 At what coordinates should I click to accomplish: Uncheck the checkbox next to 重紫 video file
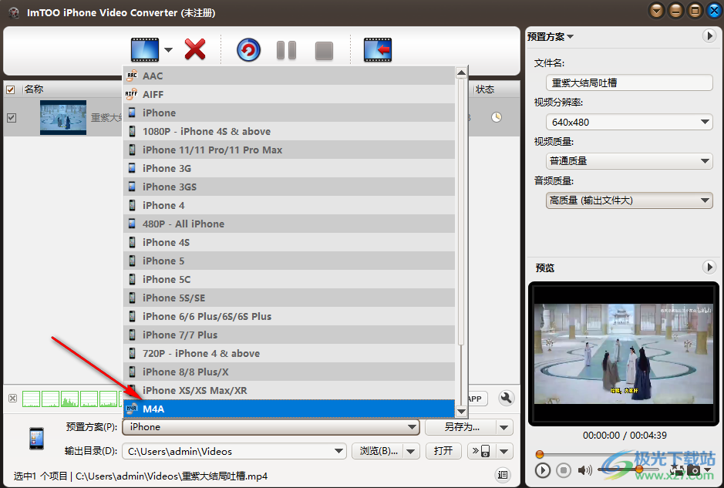click(x=11, y=118)
